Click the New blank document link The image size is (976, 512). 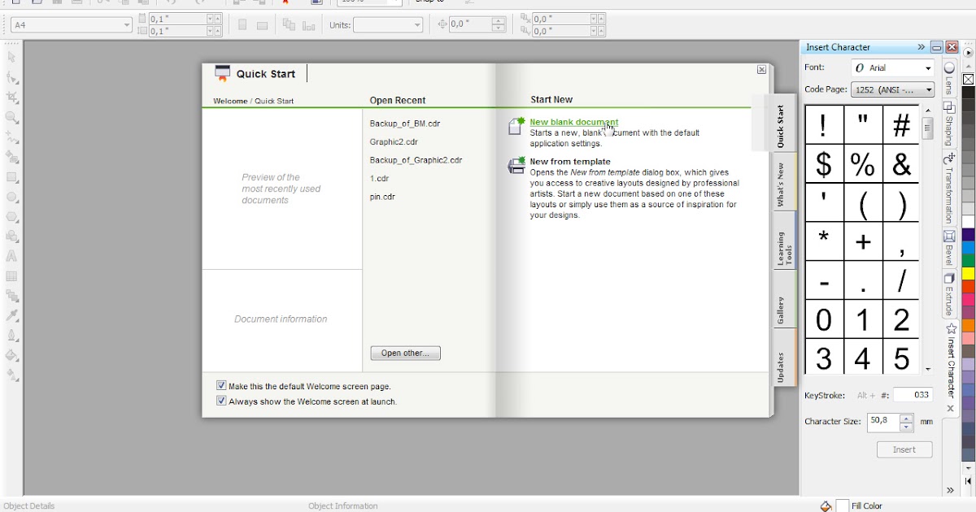573,122
